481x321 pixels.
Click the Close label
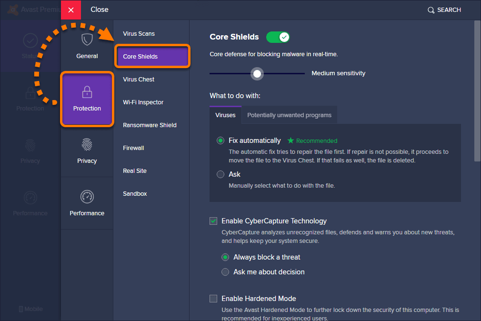[100, 10]
